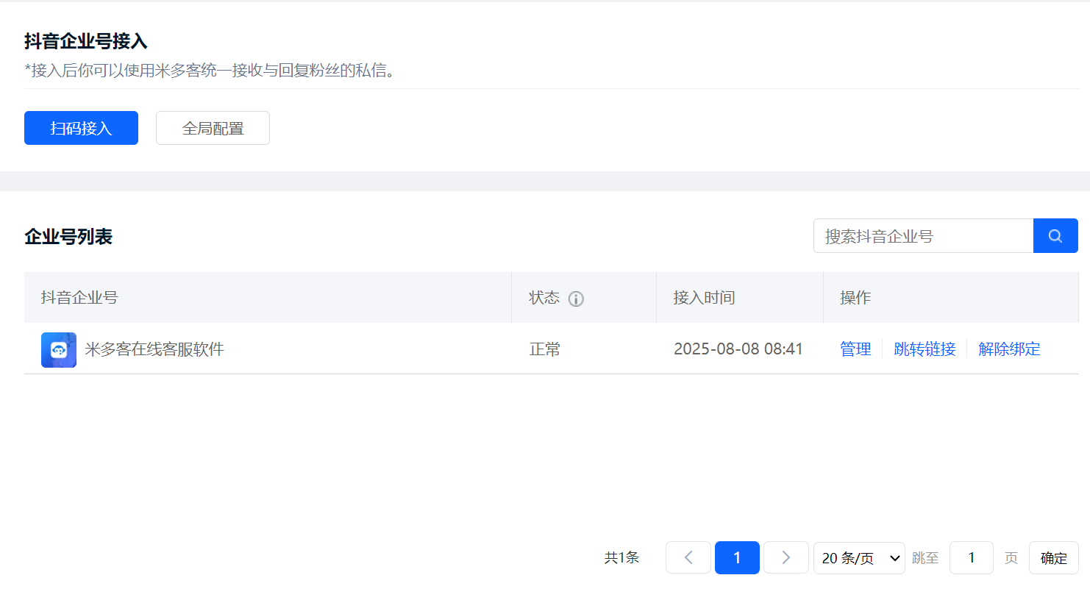
Task: Click the 操作 column header
Action: pyautogui.click(x=855, y=298)
